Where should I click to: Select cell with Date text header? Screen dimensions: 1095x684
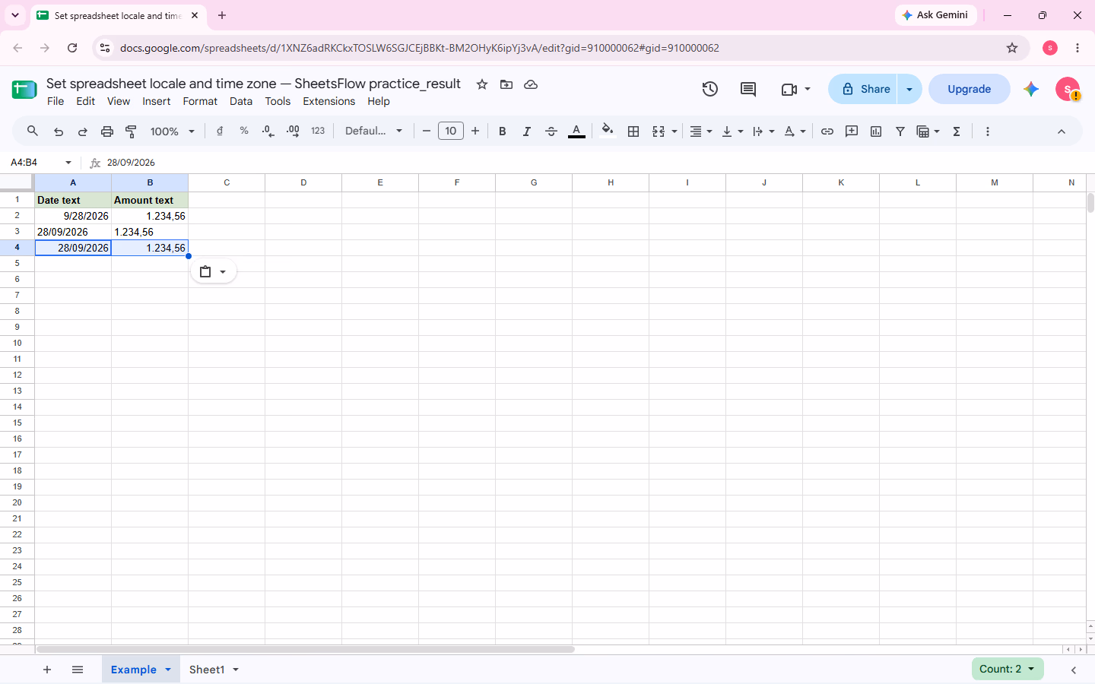click(x=73, y=200)
